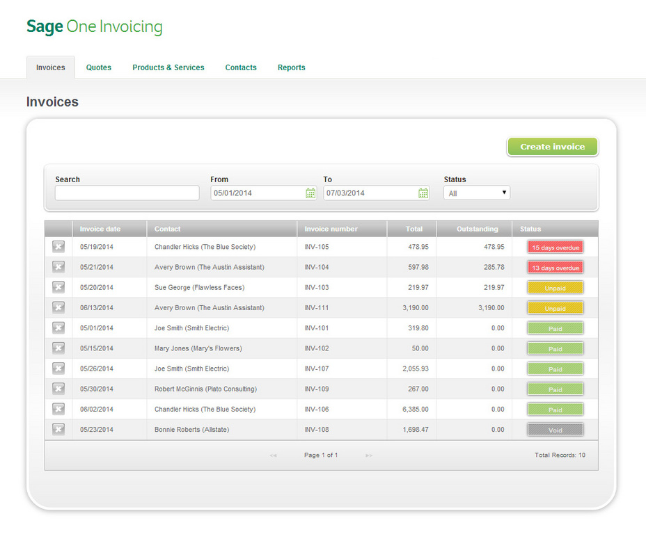
Task: Select contact Joe Smith on INV-101 row
Action: 191,328
